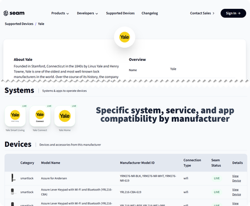Click the Yale Smart Living label

15,130
